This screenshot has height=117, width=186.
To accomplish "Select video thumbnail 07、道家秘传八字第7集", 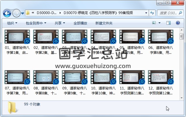I will 17,77.
